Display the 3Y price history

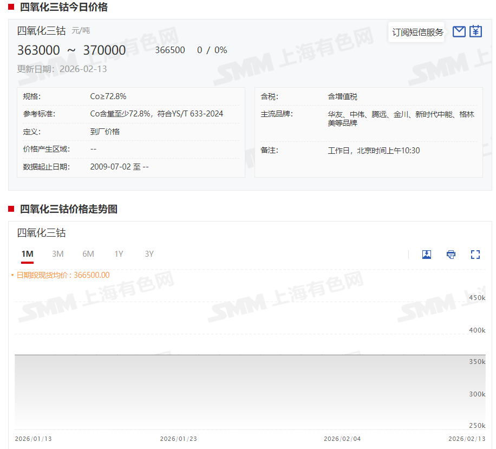tap(149, 254)
